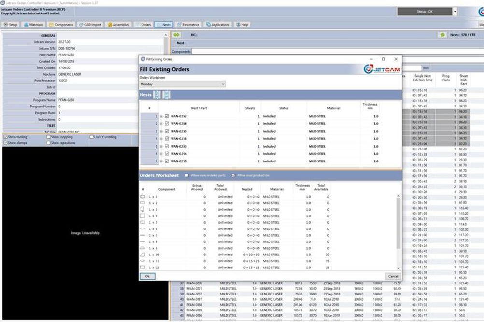Uncheck the FFAN-0254 nest checkbox
The width and height of the screenshot is (484, 322).
click(x=167, y=153)
